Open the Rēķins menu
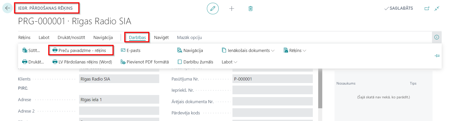This screenshot has width=457, height=121. coord(24,37)
